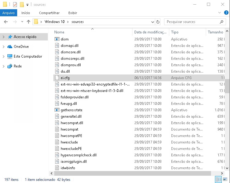Switch to the Compartilhar ribbon tab
The height and width of the screenshot is (183, 230).
(x=49, y=13)
